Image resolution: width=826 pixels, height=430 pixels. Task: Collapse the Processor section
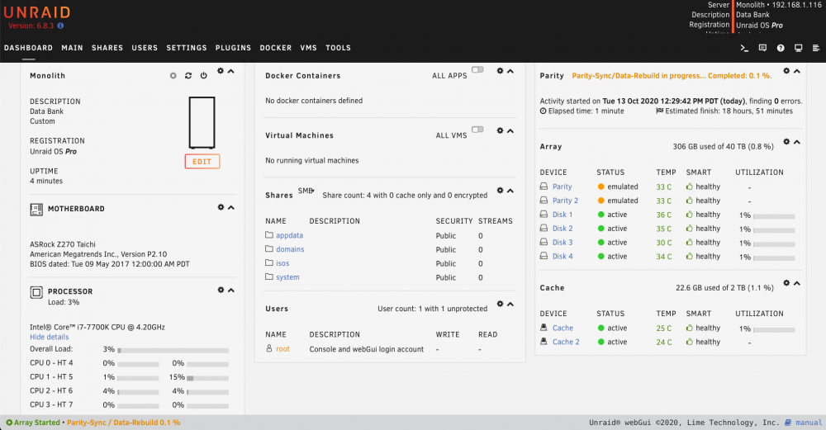(x=231, y=290)
